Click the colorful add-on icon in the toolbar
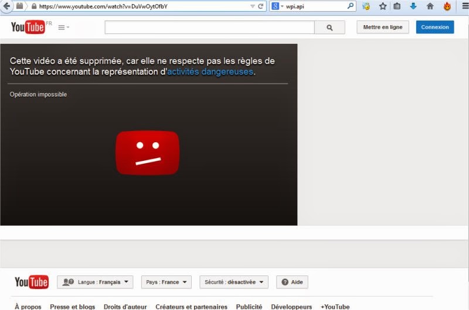The height and width of the screenshot is (310, 469). click(366, 6)
